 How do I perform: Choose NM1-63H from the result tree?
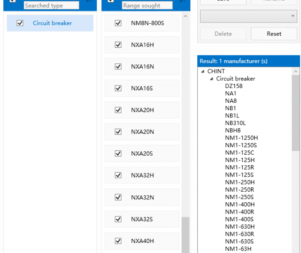pyautogui.click(x=238, y=249)
